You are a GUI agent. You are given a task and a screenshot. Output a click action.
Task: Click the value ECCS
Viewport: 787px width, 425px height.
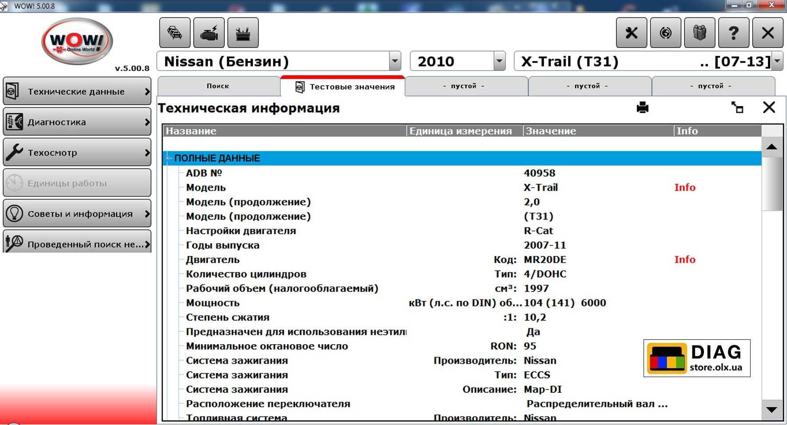point(537,375)
